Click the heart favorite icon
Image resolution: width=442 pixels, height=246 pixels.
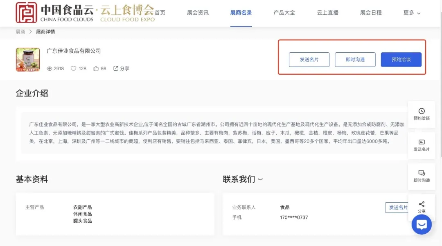coord(74,69)
